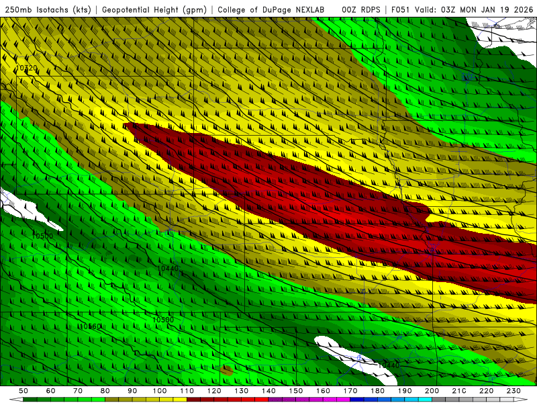
Task: Click the legend's left end arrow below 50
Action: point(16,400)
